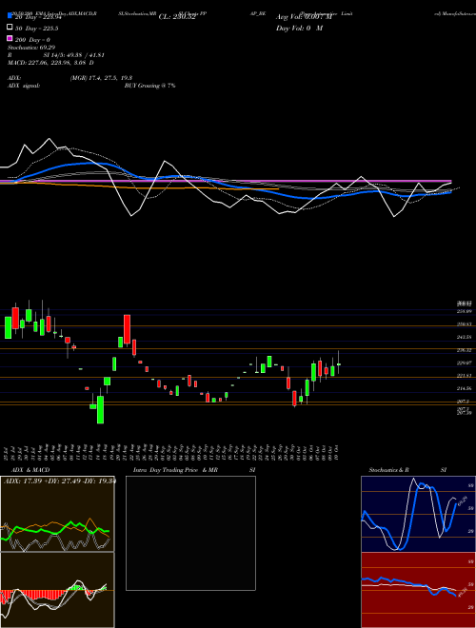Open the red RSI oscillator panel

coord(418,590)
